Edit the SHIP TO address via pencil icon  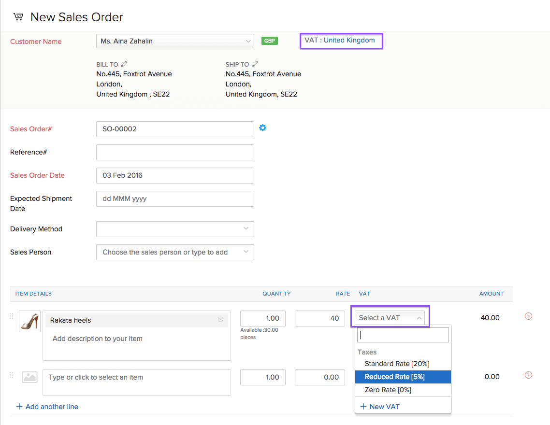click(254, 63)
